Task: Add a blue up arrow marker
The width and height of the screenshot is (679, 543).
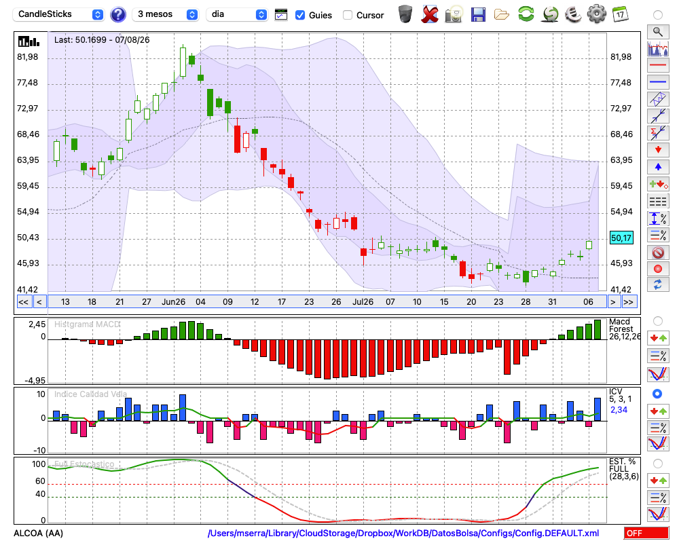Action: click(x=658, y=167)
